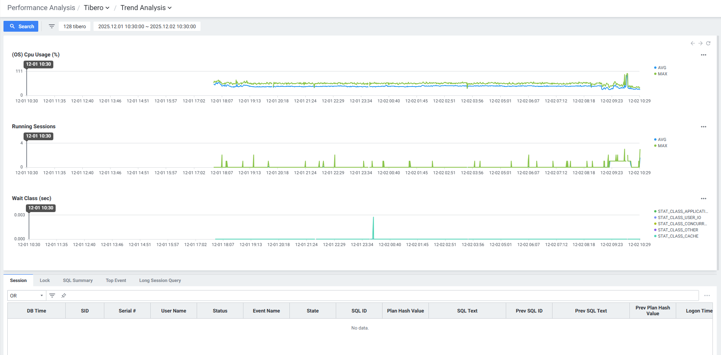
Task: Expand the Tibero breadcrumb dropdown
Action: coord(97,8)
